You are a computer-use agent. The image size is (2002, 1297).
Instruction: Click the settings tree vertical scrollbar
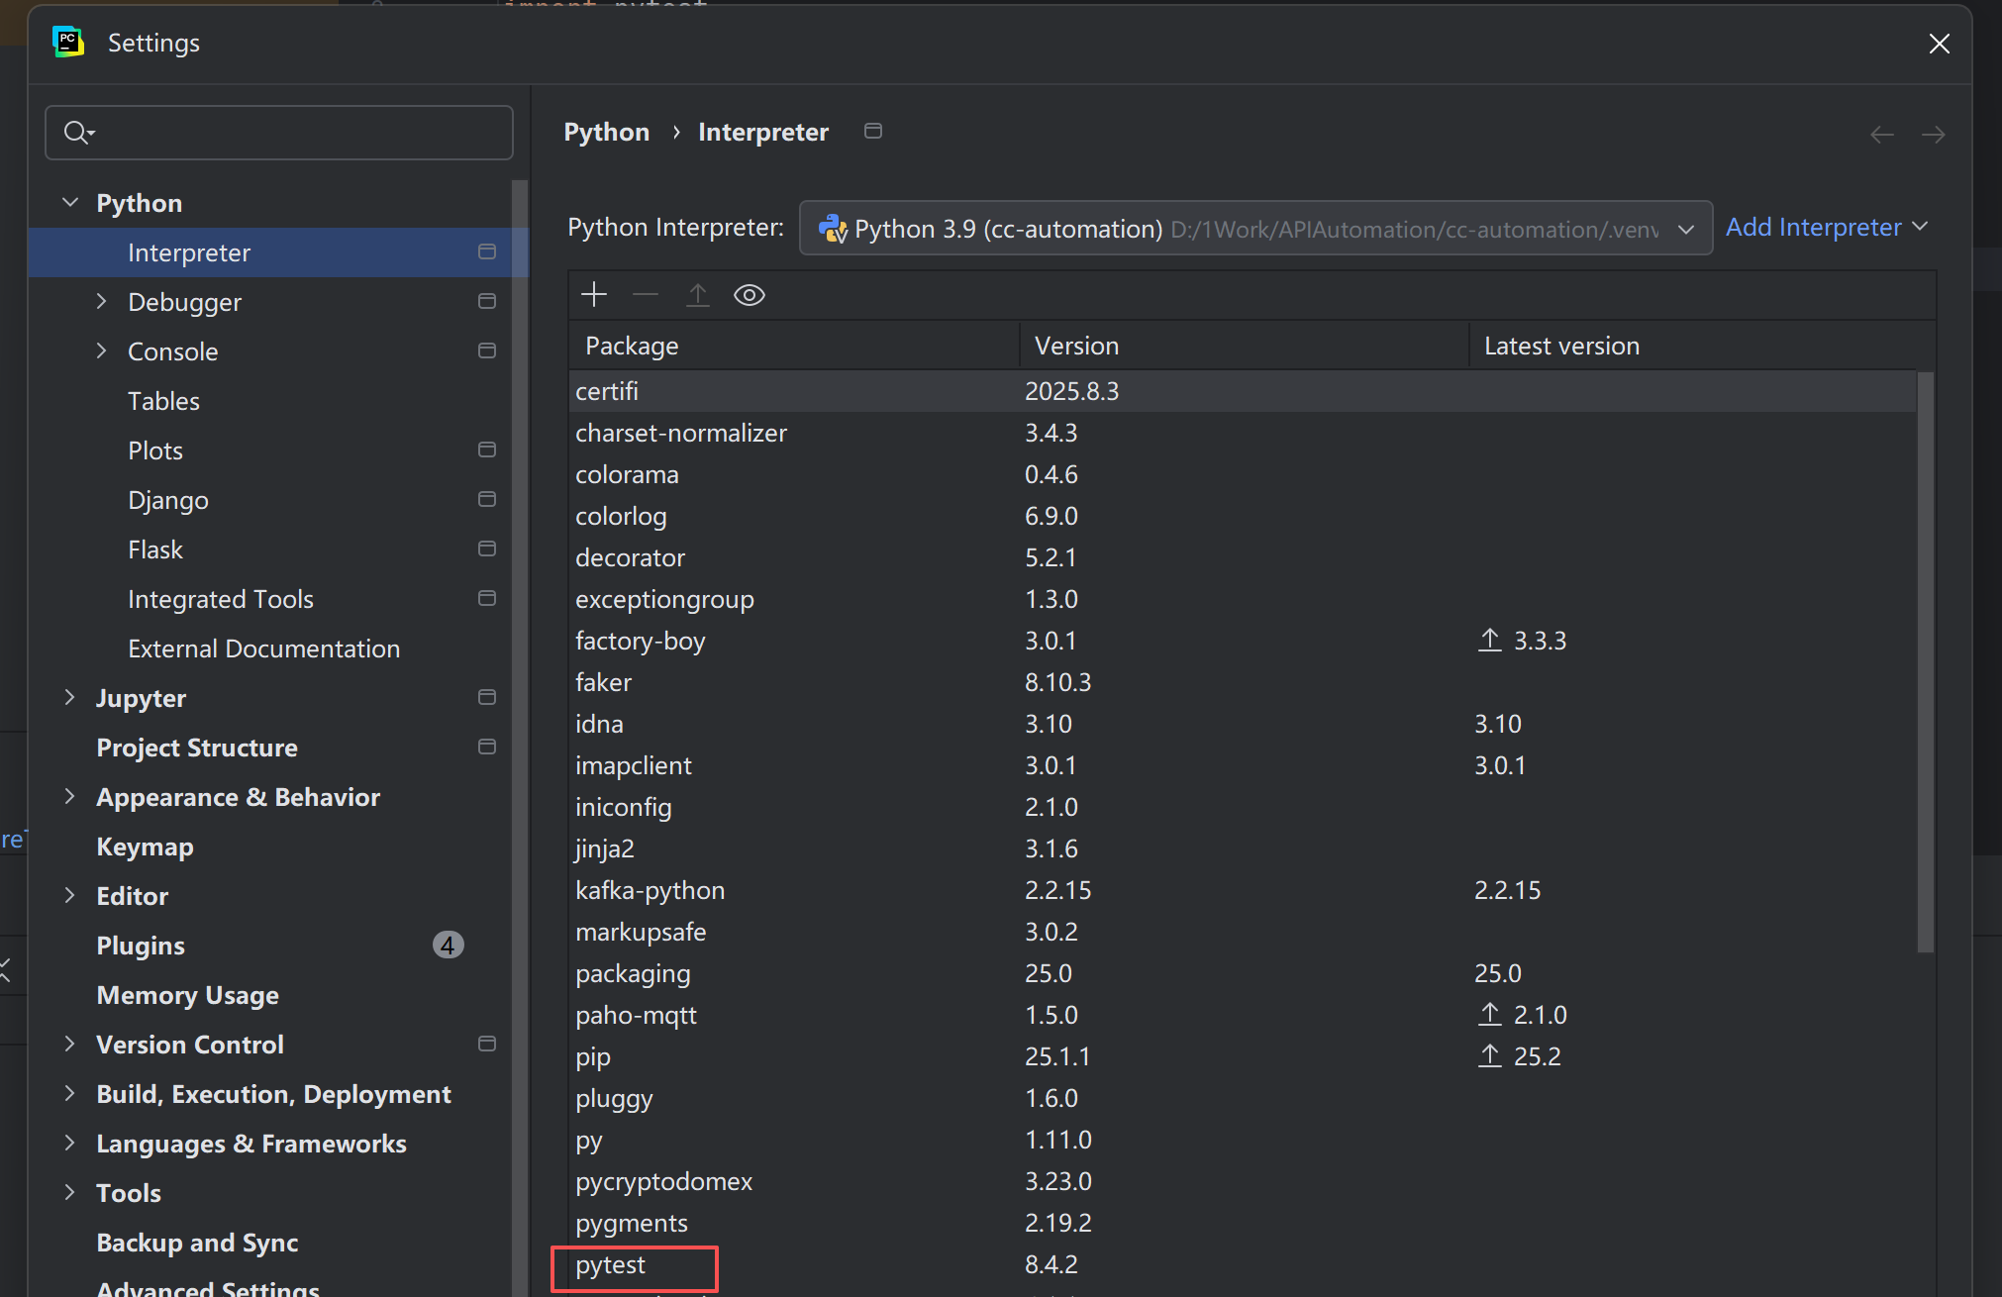520,738
